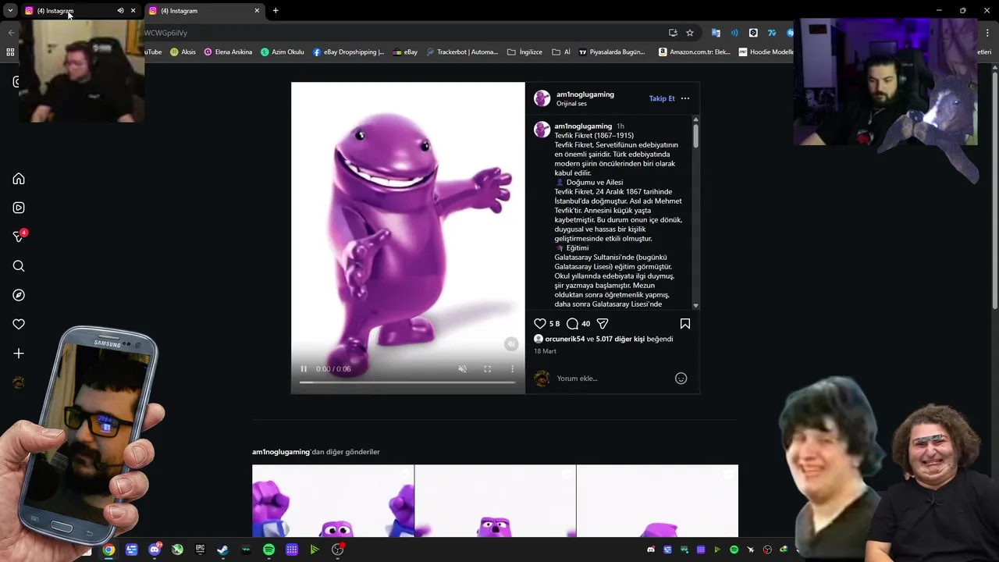Click Takip Et follow button

pos(662,98)
